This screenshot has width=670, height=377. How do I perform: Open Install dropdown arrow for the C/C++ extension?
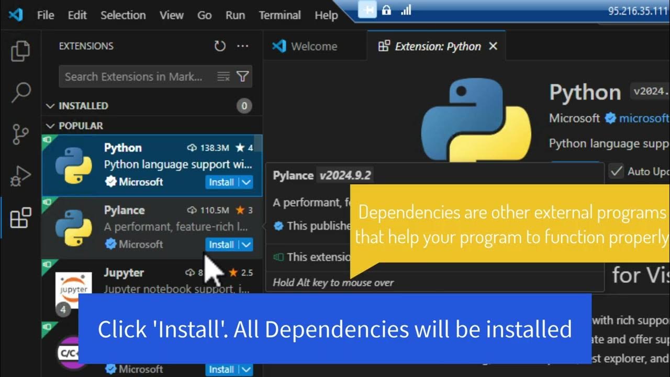(x=246, y=370)
